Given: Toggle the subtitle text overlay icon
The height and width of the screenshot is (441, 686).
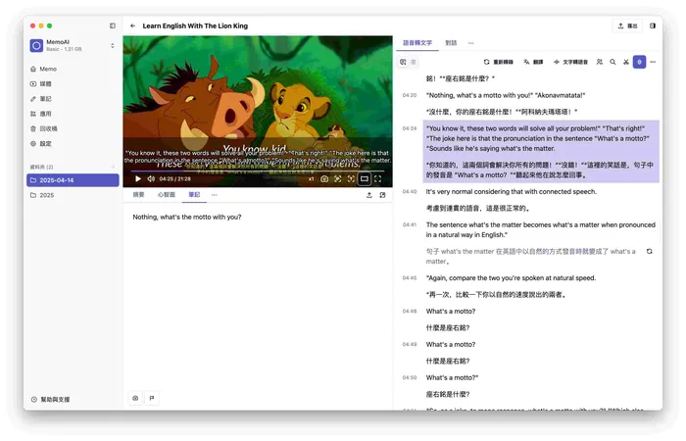Looking at the screenshot, I should 351,179.
